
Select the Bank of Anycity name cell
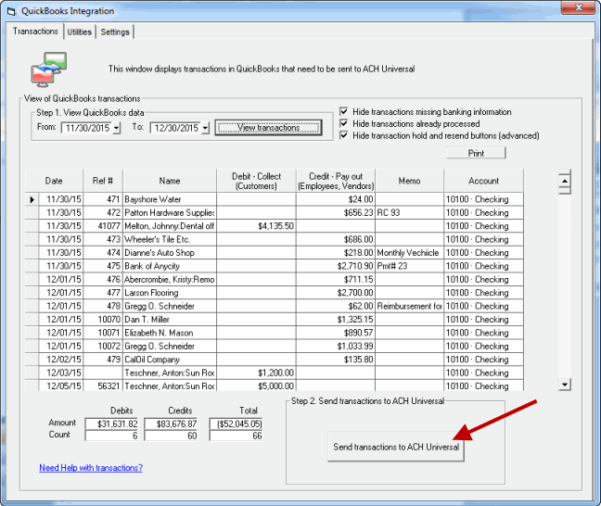click(170, 266)
